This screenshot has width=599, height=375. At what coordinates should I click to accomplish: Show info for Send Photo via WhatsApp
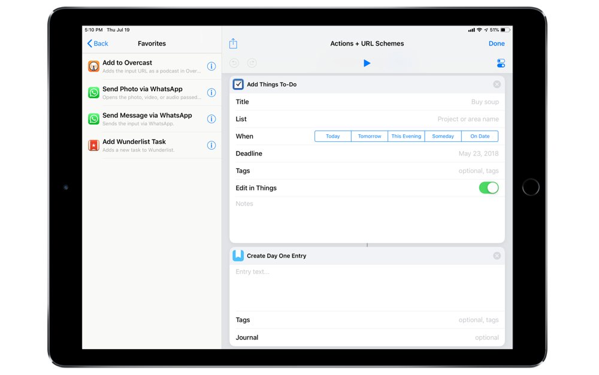[x=211, y=92]
